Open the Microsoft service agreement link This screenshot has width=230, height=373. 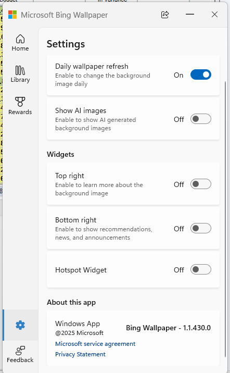pyautogui.click(x=95, y=344)
